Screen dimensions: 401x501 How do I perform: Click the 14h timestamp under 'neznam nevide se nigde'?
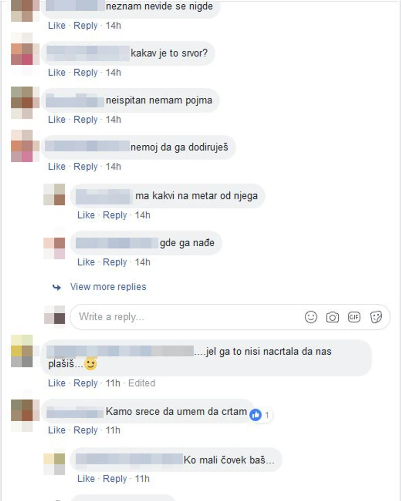[x=113, y=25]
